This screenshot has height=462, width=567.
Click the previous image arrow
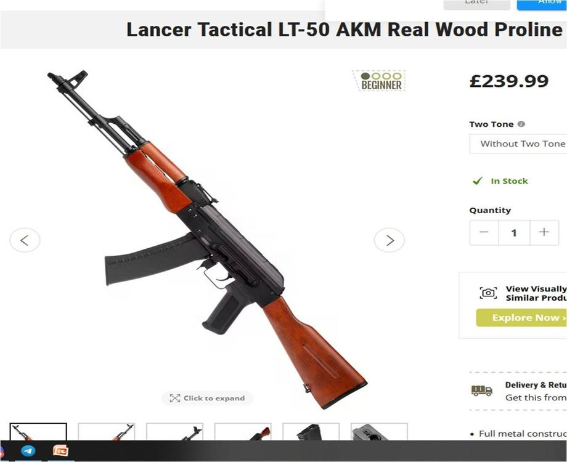(x=25, y=240)
